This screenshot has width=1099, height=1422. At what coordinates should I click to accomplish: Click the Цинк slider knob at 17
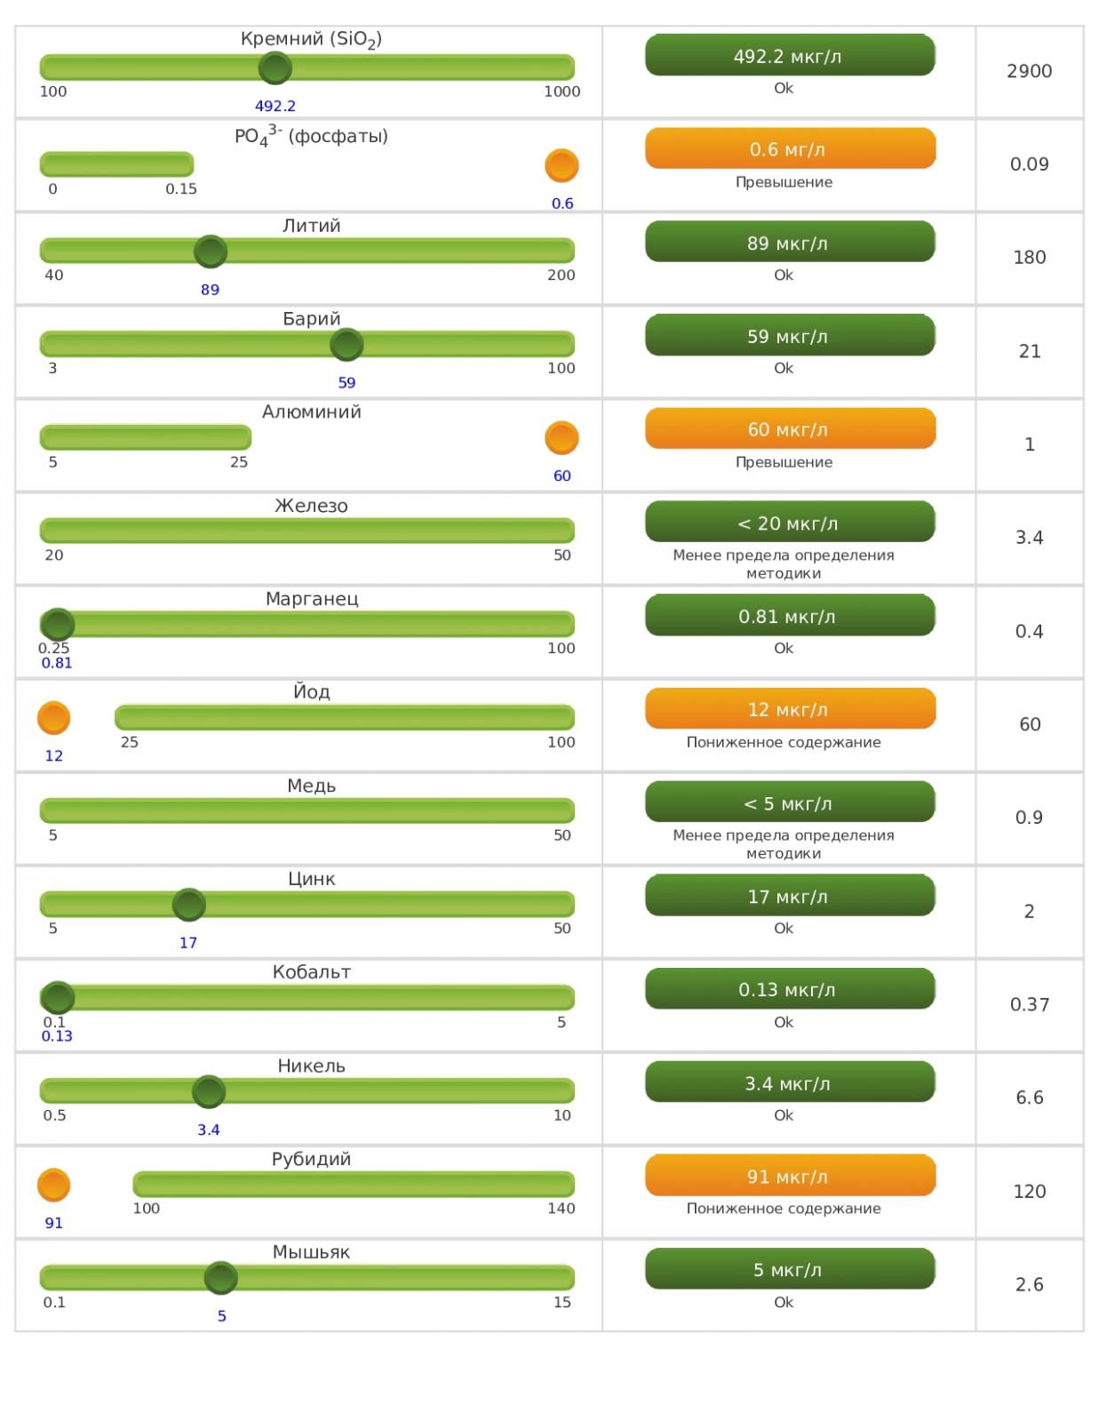pyautogui.click(x=188, y=905)
